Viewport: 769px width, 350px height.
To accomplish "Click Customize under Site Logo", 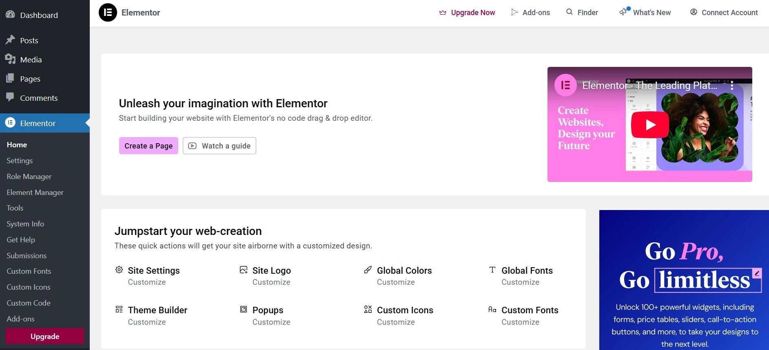I will coord(271,282).
